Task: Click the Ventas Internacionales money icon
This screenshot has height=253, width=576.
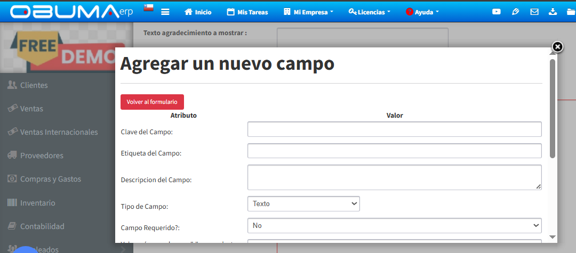Action: coord(12,132)
